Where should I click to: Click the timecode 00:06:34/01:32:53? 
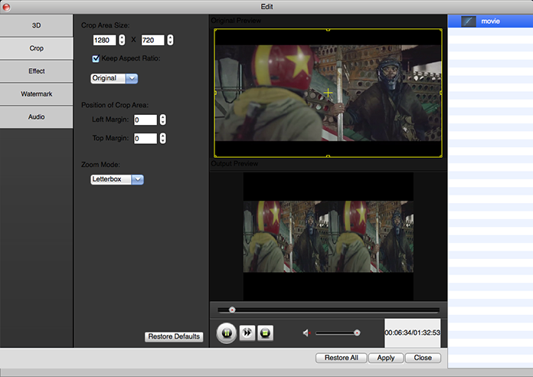pyautogui.click(x=412, y=333)
